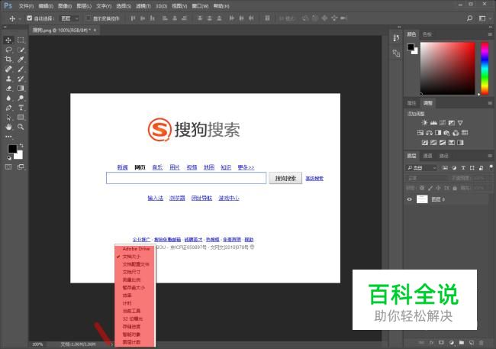
Task: Toggle lock transparent pixels for layer
Action: tap(422, 188)
